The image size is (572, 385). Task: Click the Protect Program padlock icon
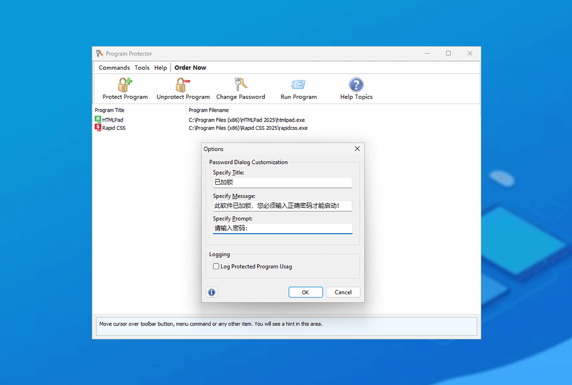[x=125, y=85]
